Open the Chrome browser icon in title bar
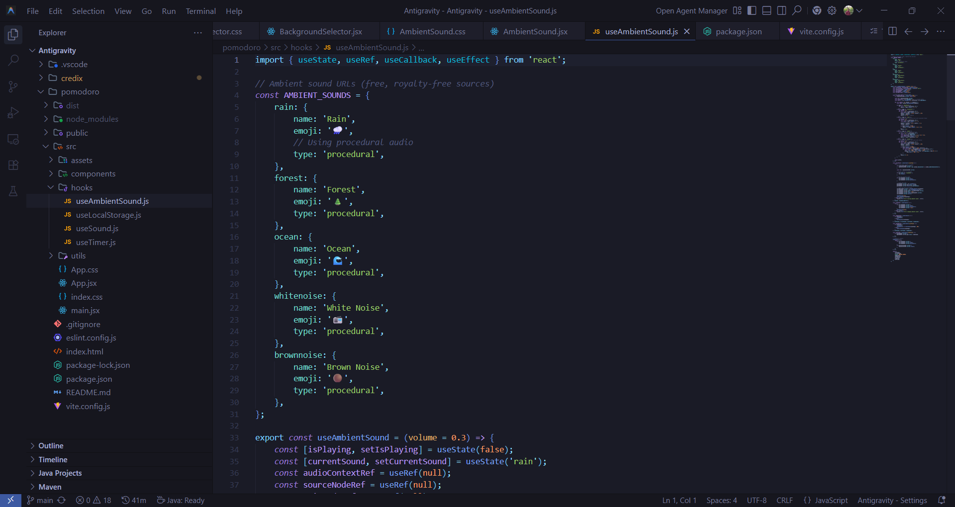Screen dimensions: 955x507 817,10
